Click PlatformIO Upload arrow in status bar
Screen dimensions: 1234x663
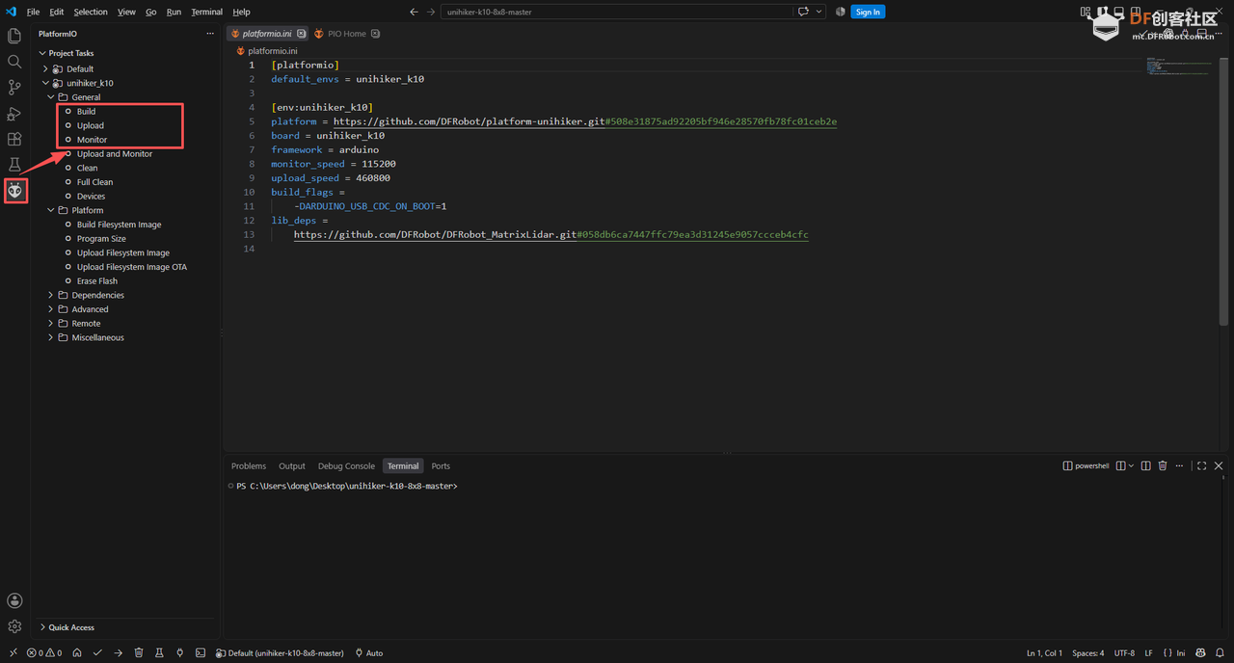point(118,652)
